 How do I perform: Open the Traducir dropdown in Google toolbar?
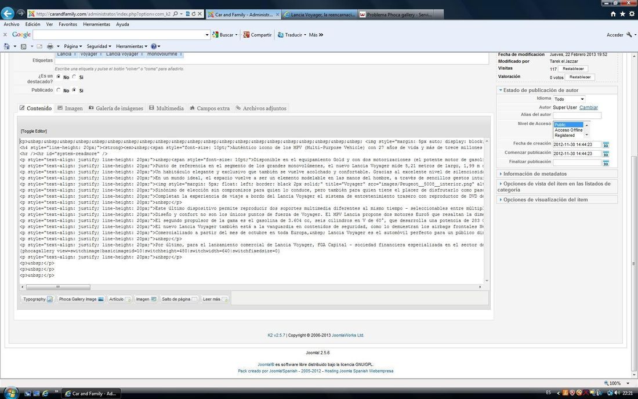click(x=292, y=35)
